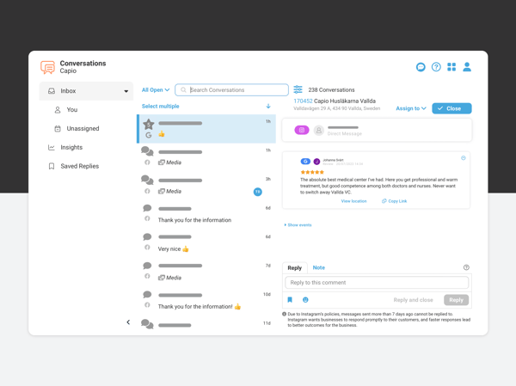Open the Assign to dropdown
The image size is (516, 386).
[411, 108]
